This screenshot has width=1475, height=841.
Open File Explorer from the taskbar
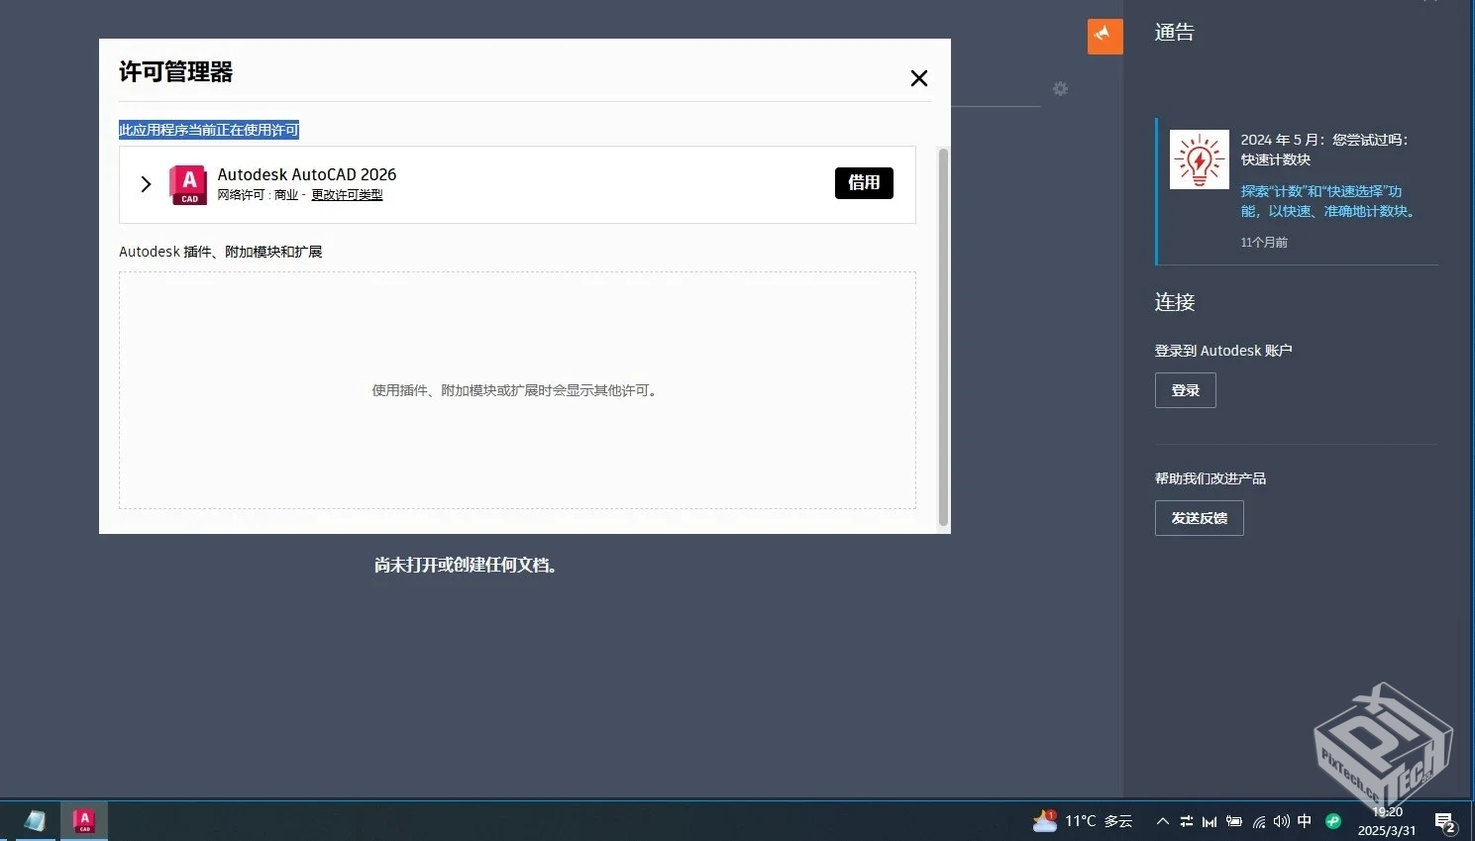coord(36,821)
